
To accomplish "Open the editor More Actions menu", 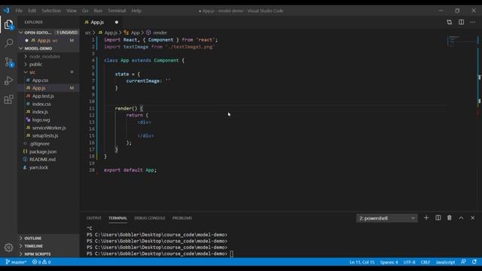I will tap(473, 22).
